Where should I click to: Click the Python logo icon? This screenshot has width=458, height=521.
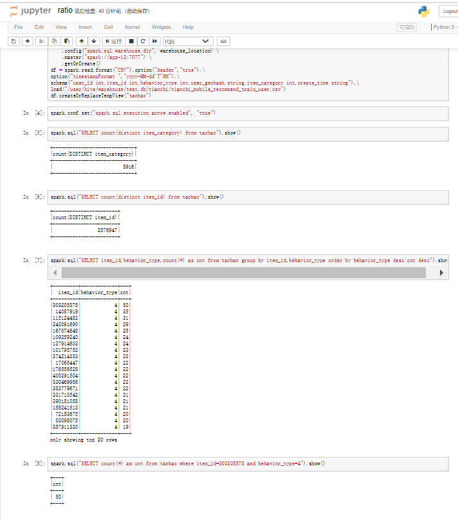[x=424, y=12]
